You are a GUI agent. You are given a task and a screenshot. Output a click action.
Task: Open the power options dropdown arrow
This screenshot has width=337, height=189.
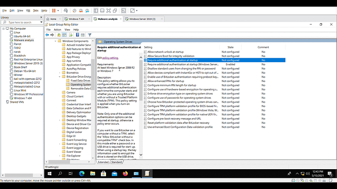[58, 10]
